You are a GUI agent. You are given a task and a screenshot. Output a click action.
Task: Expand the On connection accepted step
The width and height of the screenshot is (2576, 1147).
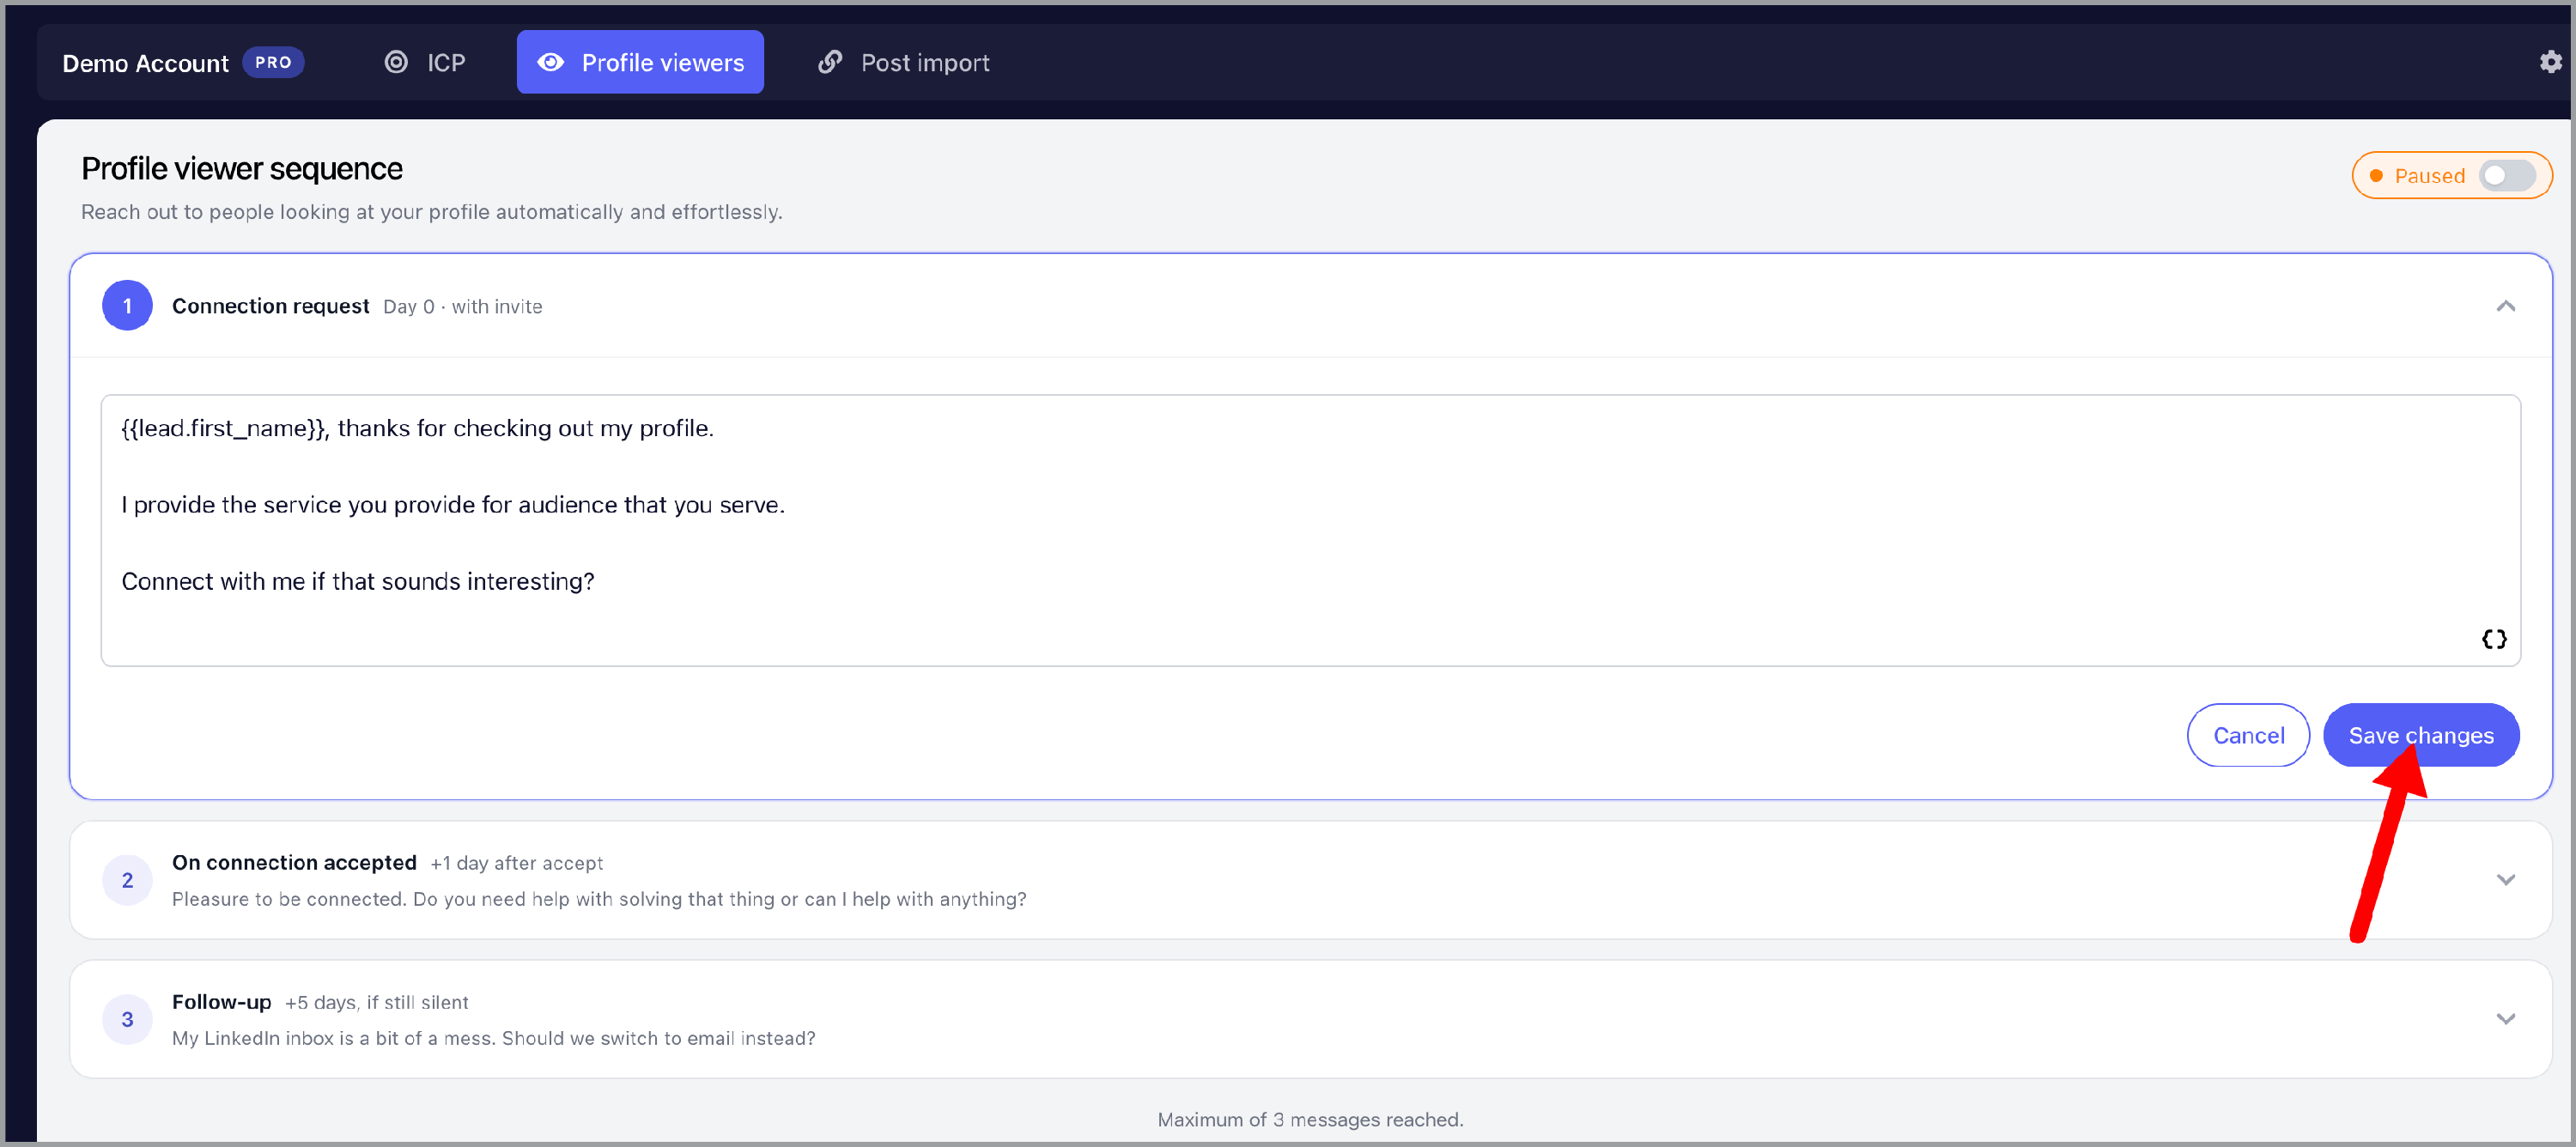(x=2505, y=880)
